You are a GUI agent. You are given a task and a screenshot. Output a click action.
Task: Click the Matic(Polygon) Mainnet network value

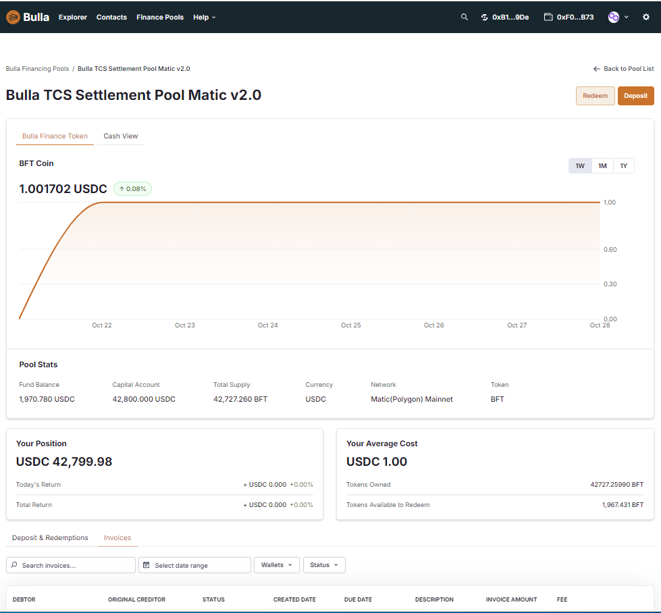(412, 399)
